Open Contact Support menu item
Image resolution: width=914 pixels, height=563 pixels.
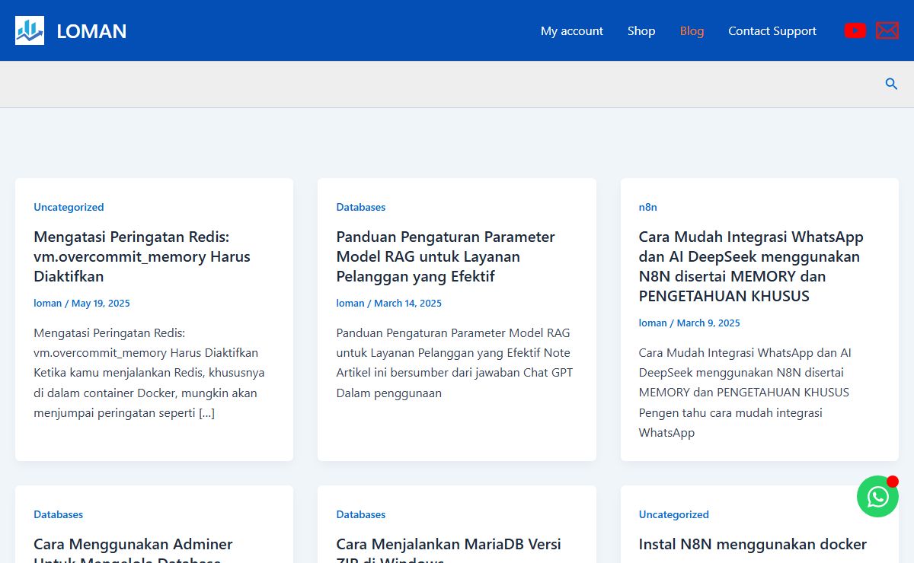pos(772,31)
